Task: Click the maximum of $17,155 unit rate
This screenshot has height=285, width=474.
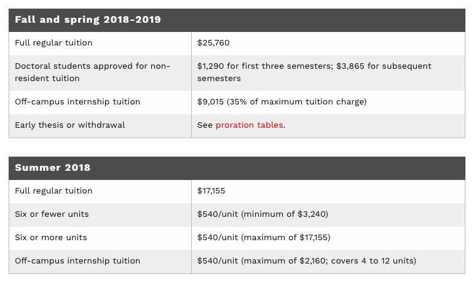Action: (264, 238)
